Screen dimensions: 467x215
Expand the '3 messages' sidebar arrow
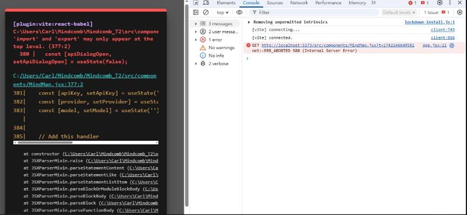pyautogui.click(x=196, y=23)
